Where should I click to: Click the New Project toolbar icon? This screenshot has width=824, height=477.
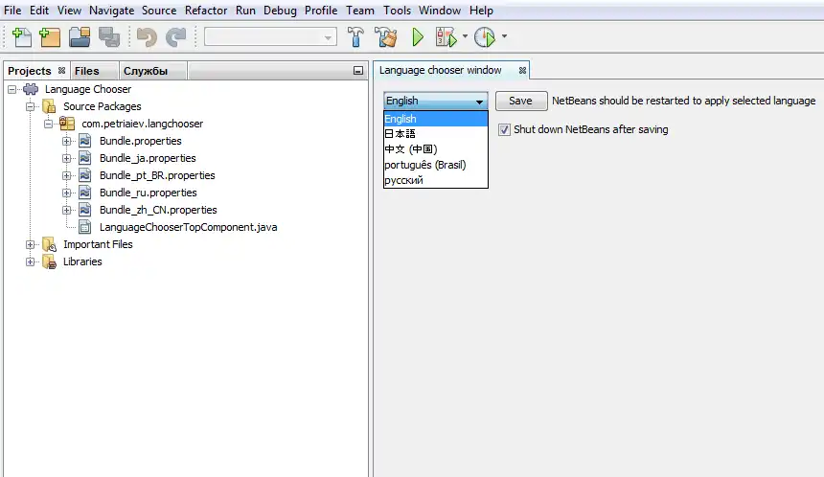(x=50, y=37)
